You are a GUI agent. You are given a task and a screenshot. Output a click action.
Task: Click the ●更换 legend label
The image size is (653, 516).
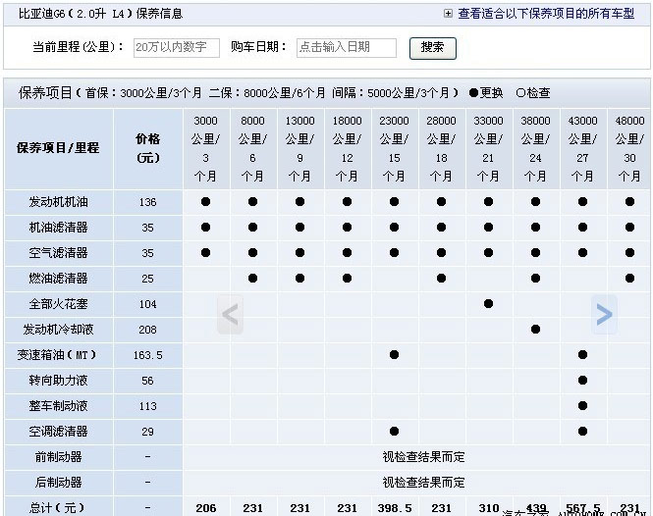tap(486, 93)
